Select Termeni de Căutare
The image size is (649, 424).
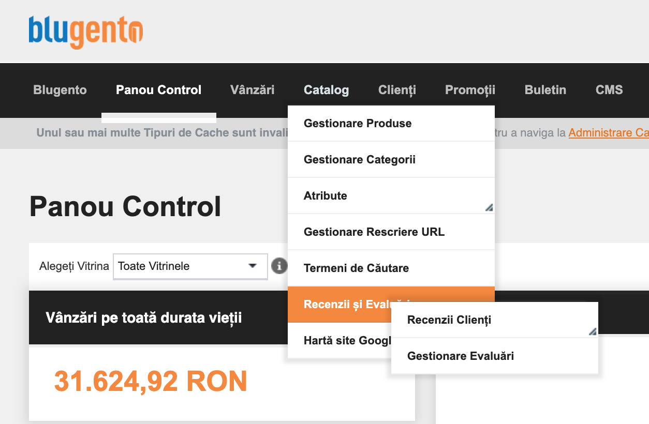[391, 268]
